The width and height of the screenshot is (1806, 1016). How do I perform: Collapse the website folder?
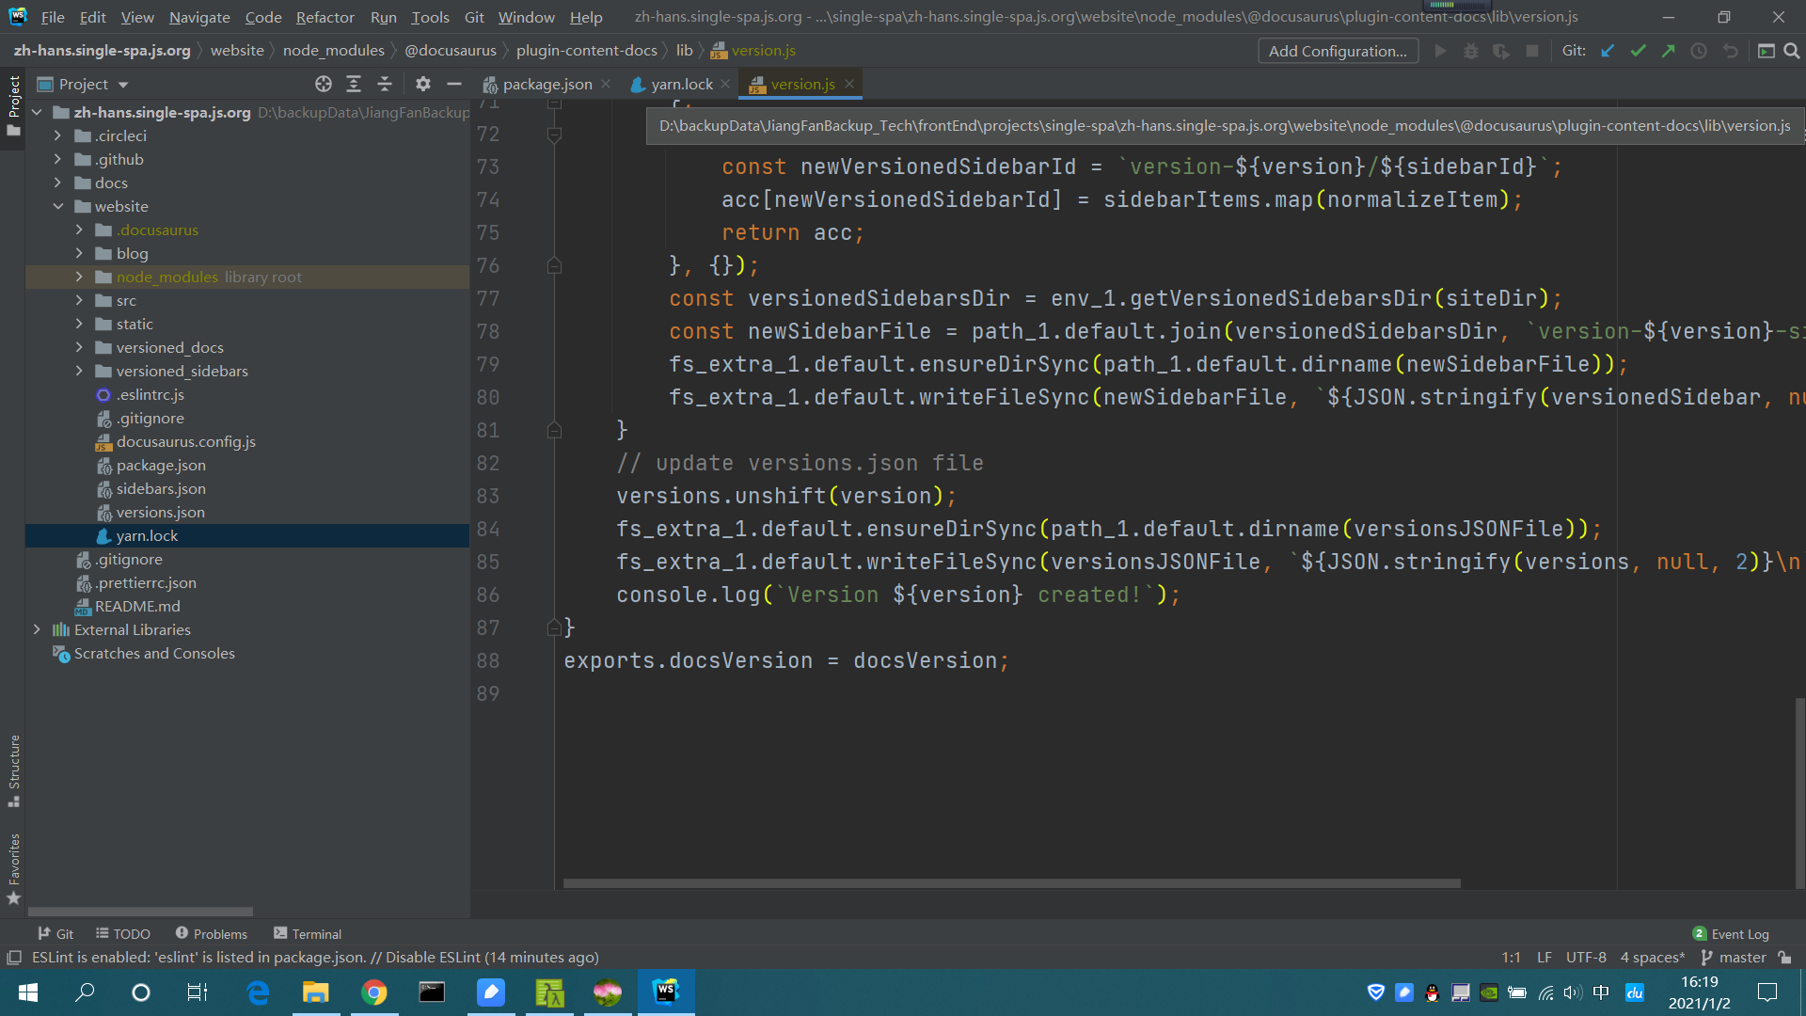pos(58,206)
